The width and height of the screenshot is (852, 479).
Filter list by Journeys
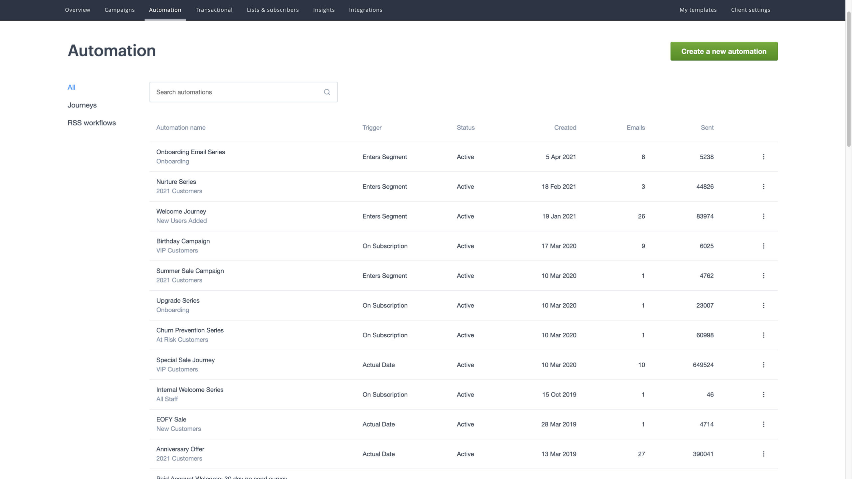pos(82,105)
